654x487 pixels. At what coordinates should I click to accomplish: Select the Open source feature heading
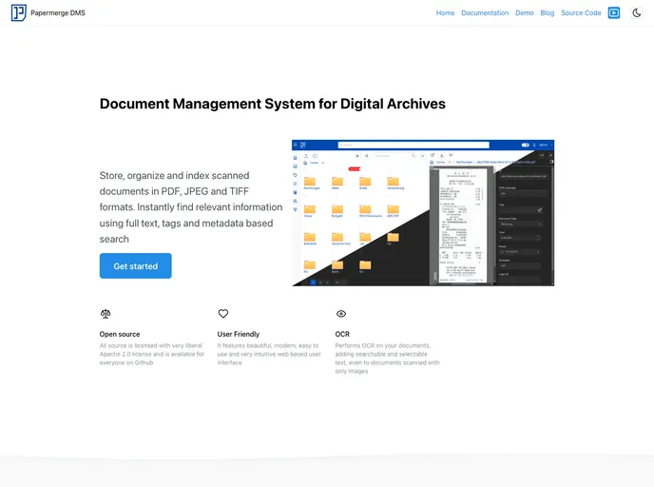tap(120, 334)
